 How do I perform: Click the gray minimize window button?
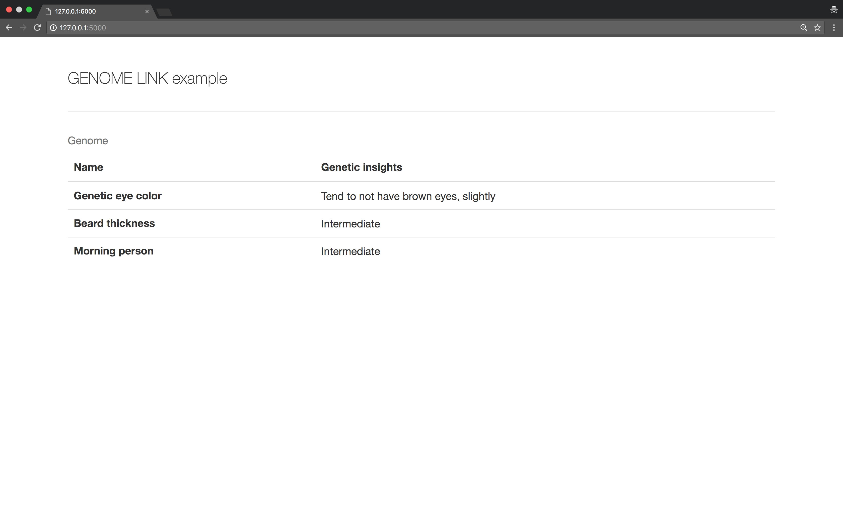(x=19, y=10)
